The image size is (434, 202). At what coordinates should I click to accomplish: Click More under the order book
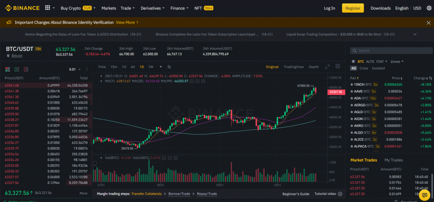pyautogui.click(x=83, y=193)
